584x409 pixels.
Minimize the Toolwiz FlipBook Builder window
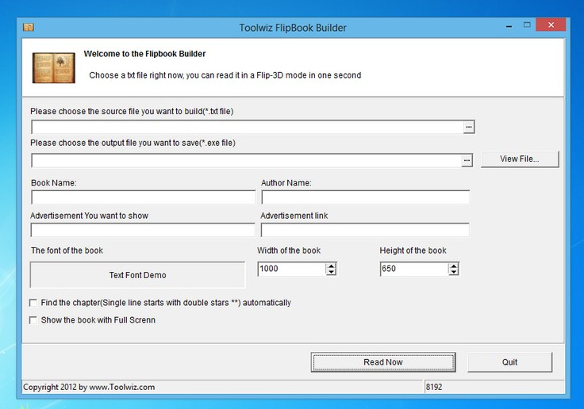click(x=509, y=26)
